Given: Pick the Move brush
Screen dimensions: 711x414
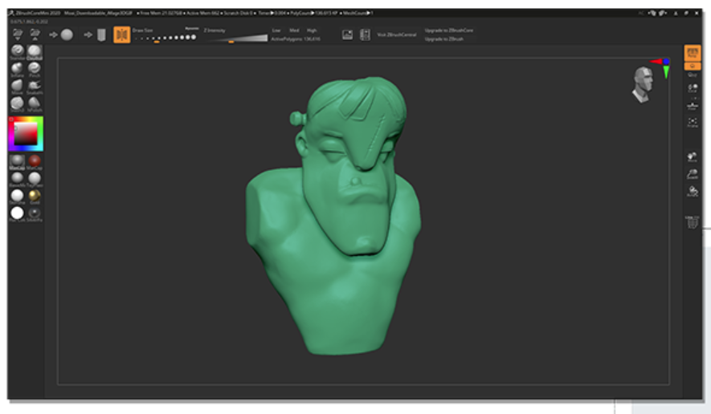Looking at the screenshot, I should [x=18, y=85].
